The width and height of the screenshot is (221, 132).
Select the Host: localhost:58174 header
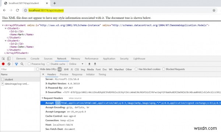point(59,125)
